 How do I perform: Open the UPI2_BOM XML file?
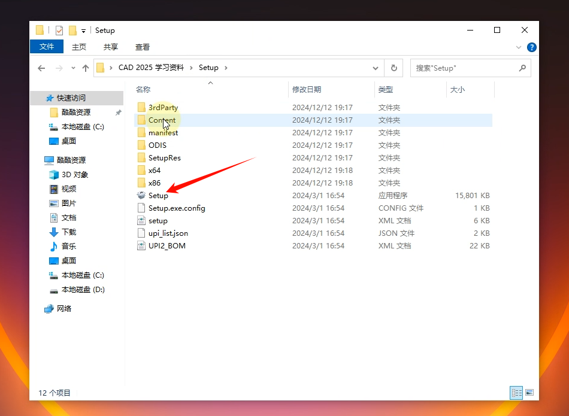[167, 246]
